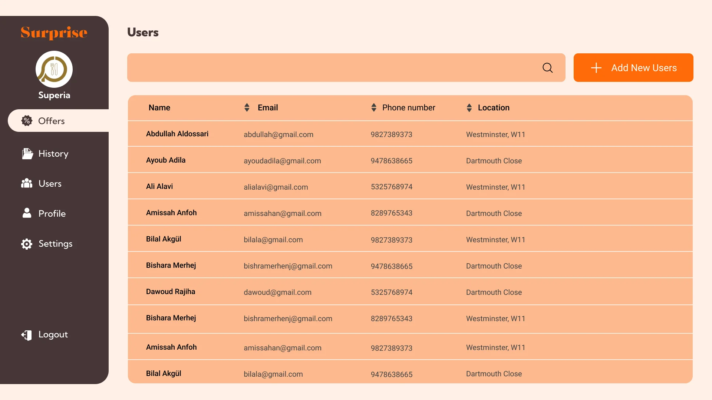
Task: Click the Users group icon in sidebar
Action: pos(27,183)
